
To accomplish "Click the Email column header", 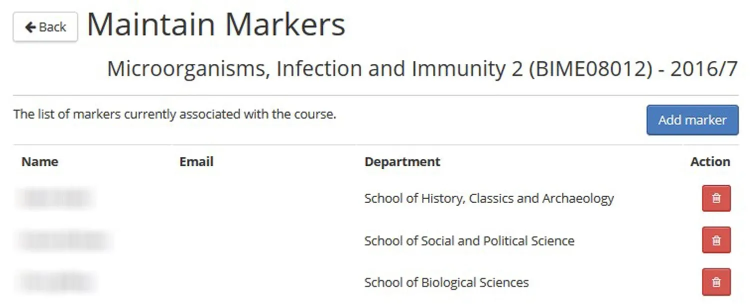I will 196,162.
